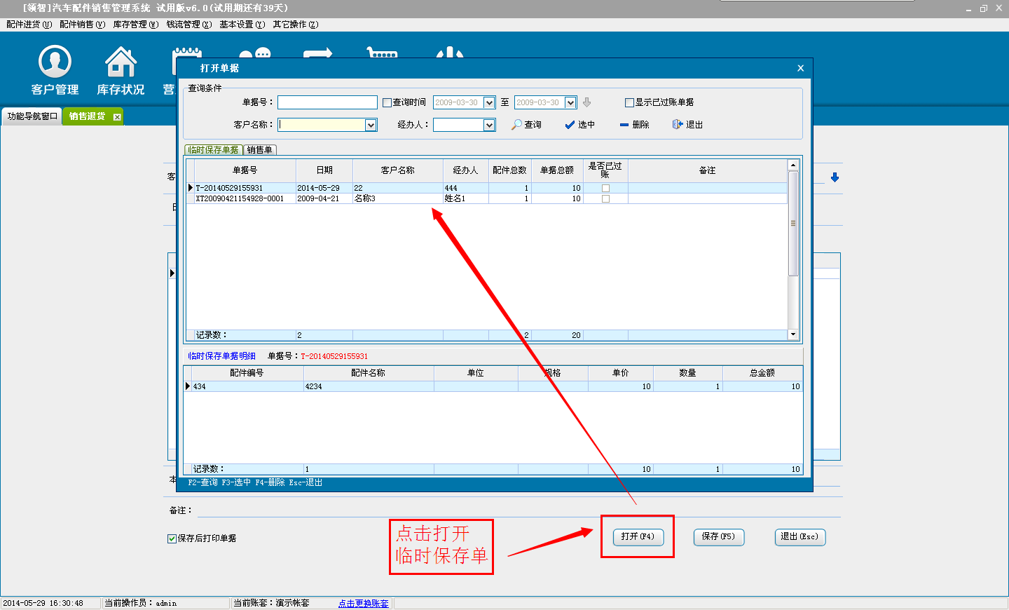Open the start date dropdown picker

point(489,103)
